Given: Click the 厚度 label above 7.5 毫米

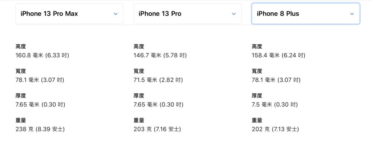Looking at the screenshot, I should pyautogui.click(x=257, y=96).
